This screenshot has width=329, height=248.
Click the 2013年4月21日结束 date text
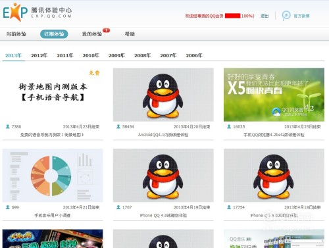pyautogui.click(x=81, y=207)
